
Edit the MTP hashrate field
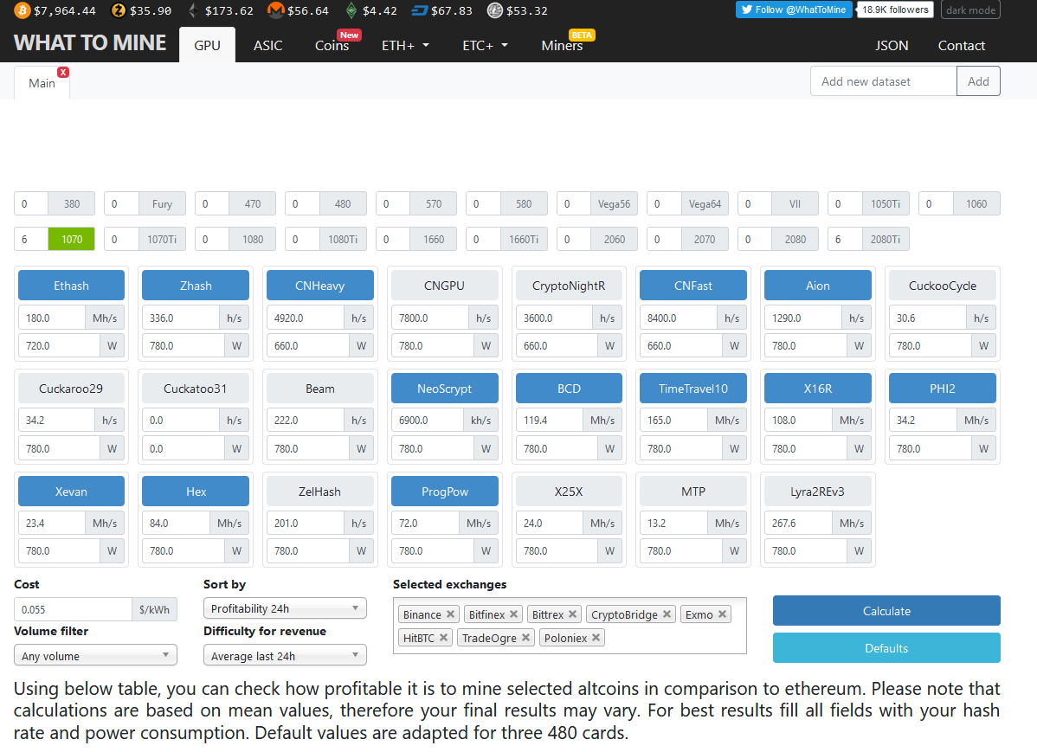pyautogui.click(x=674, y=524)
